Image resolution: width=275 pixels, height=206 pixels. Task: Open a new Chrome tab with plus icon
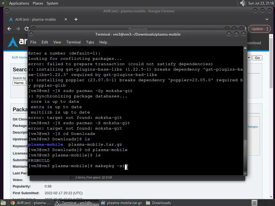point(76,19)
